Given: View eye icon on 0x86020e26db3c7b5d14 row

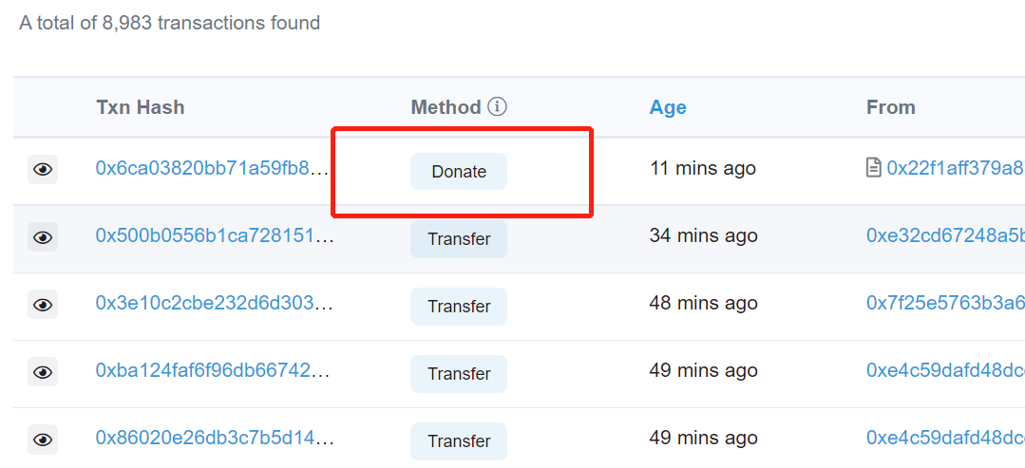Looking at the screenshot, I should click(x=43, y=440).
